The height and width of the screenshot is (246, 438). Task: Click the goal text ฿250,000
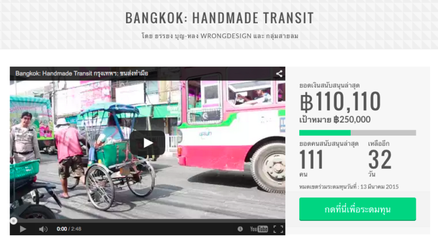(x=352, y=120)
